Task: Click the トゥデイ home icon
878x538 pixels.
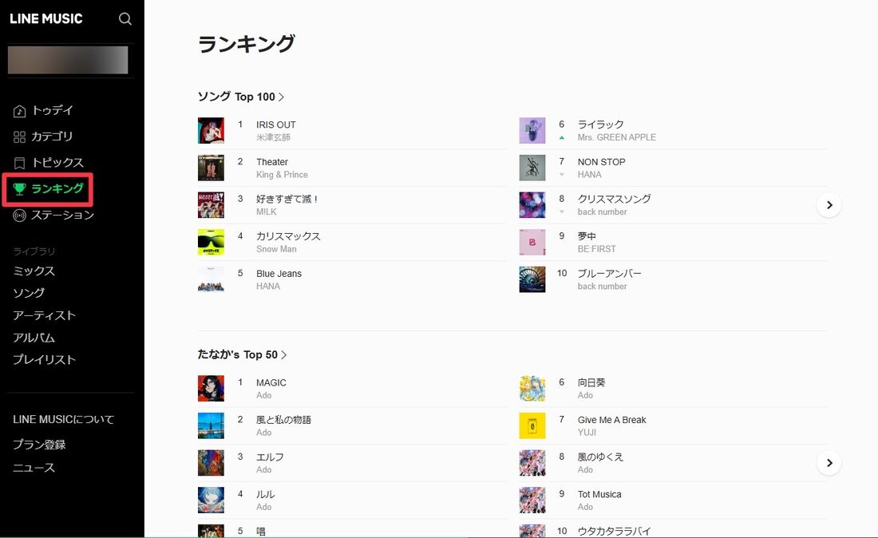Action: click(x=18, y=110)
